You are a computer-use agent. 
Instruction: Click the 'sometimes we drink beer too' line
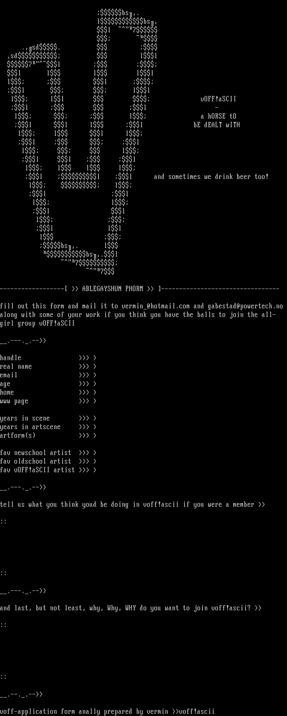click(x=211, y=177)
